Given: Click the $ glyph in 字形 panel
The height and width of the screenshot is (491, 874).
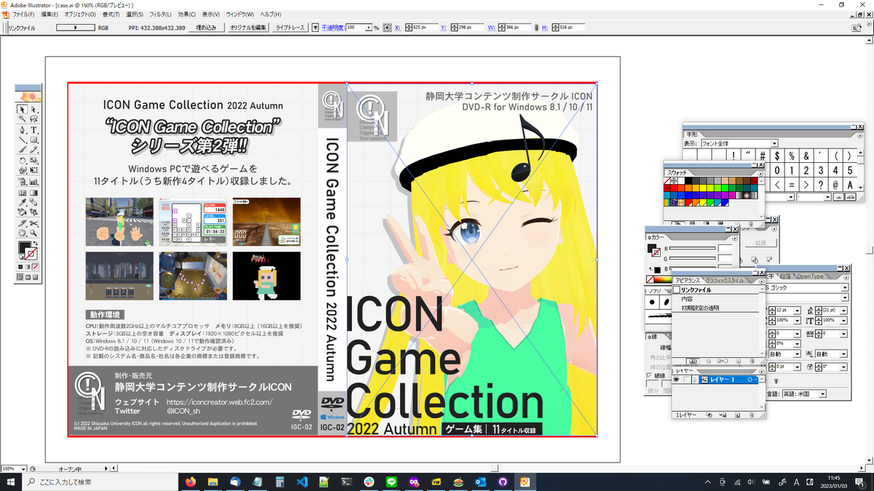Looking at the screenshot, I should point(777,156).
